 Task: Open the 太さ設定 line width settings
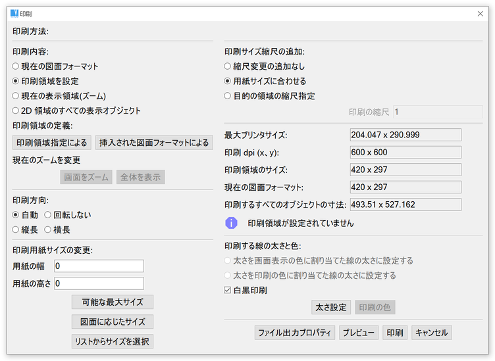click(331, 307)
